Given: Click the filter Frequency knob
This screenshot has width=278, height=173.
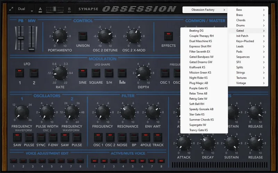Looking at the screenshot, I should [x=103, y=112].
